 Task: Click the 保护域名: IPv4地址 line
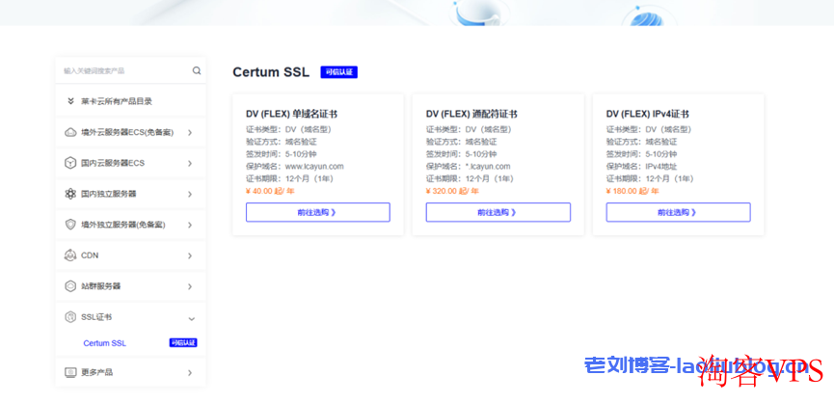[642, 167]
